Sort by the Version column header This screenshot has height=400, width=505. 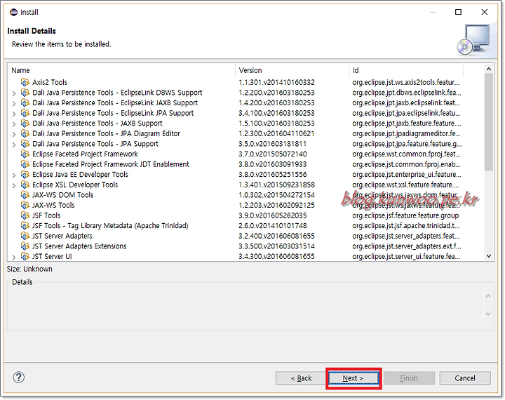click(x=292, y=70)
